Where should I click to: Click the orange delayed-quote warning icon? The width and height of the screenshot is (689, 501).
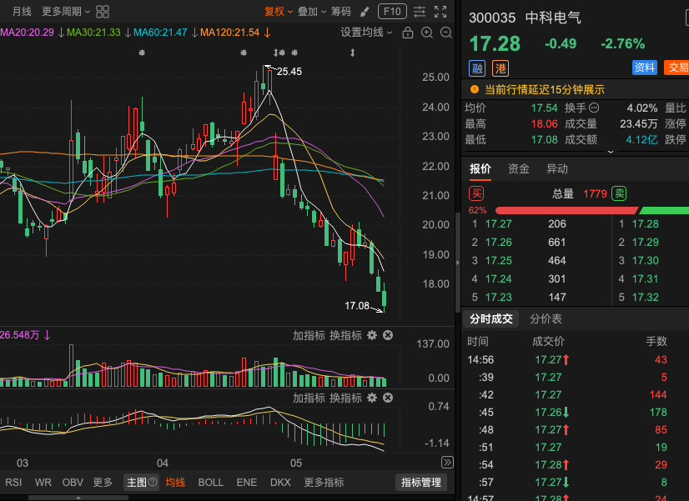[475, 89]
